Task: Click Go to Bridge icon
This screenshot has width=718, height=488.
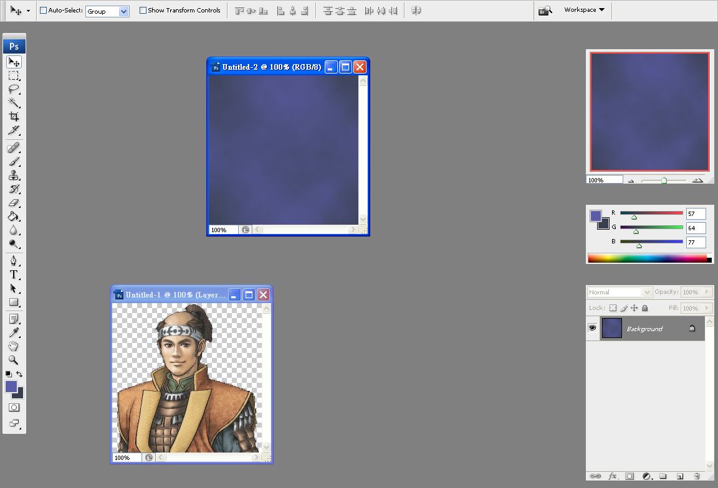Action: [545, 11]
